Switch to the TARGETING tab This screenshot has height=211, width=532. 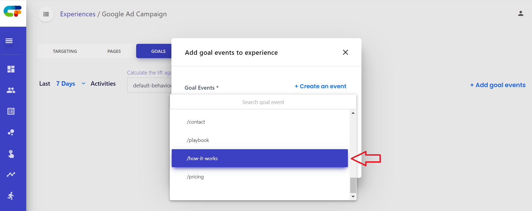coord(65,51)
